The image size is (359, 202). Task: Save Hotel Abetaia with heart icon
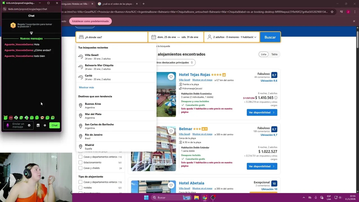tap(171, 185)
